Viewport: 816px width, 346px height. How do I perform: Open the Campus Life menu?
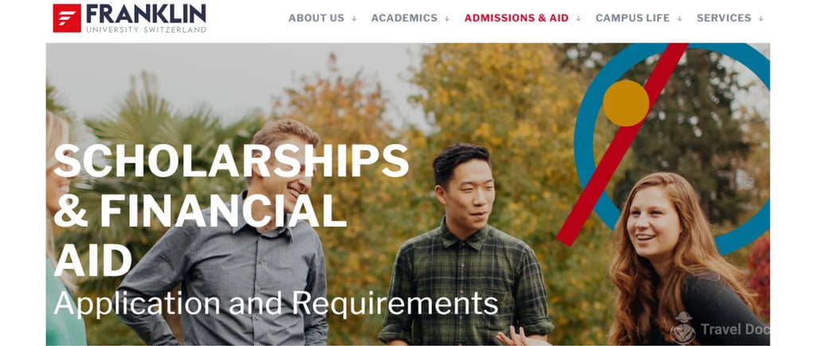coord(633,18)
